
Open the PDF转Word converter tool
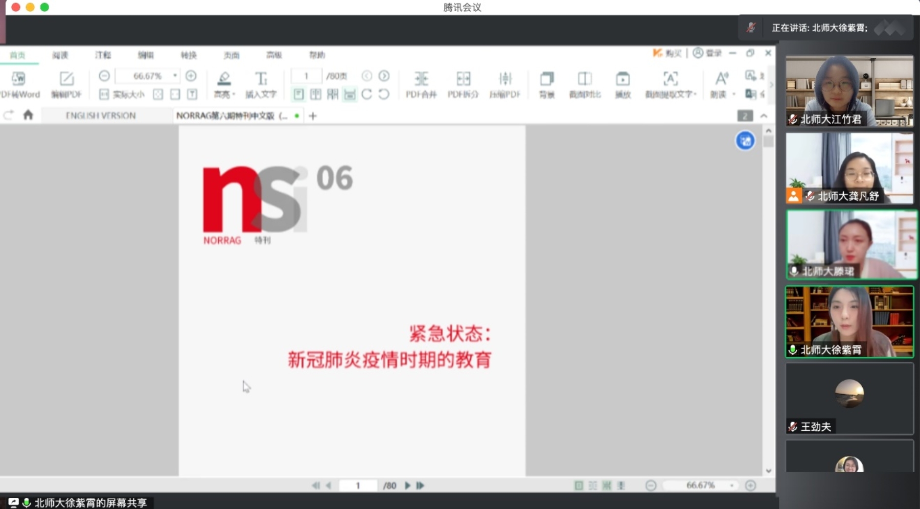tap(19, 85)
